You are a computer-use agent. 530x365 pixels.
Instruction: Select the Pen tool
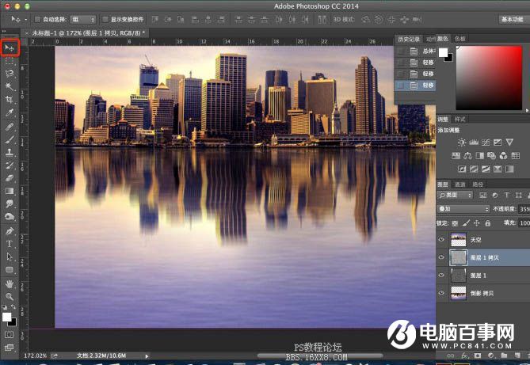[10, 231]
